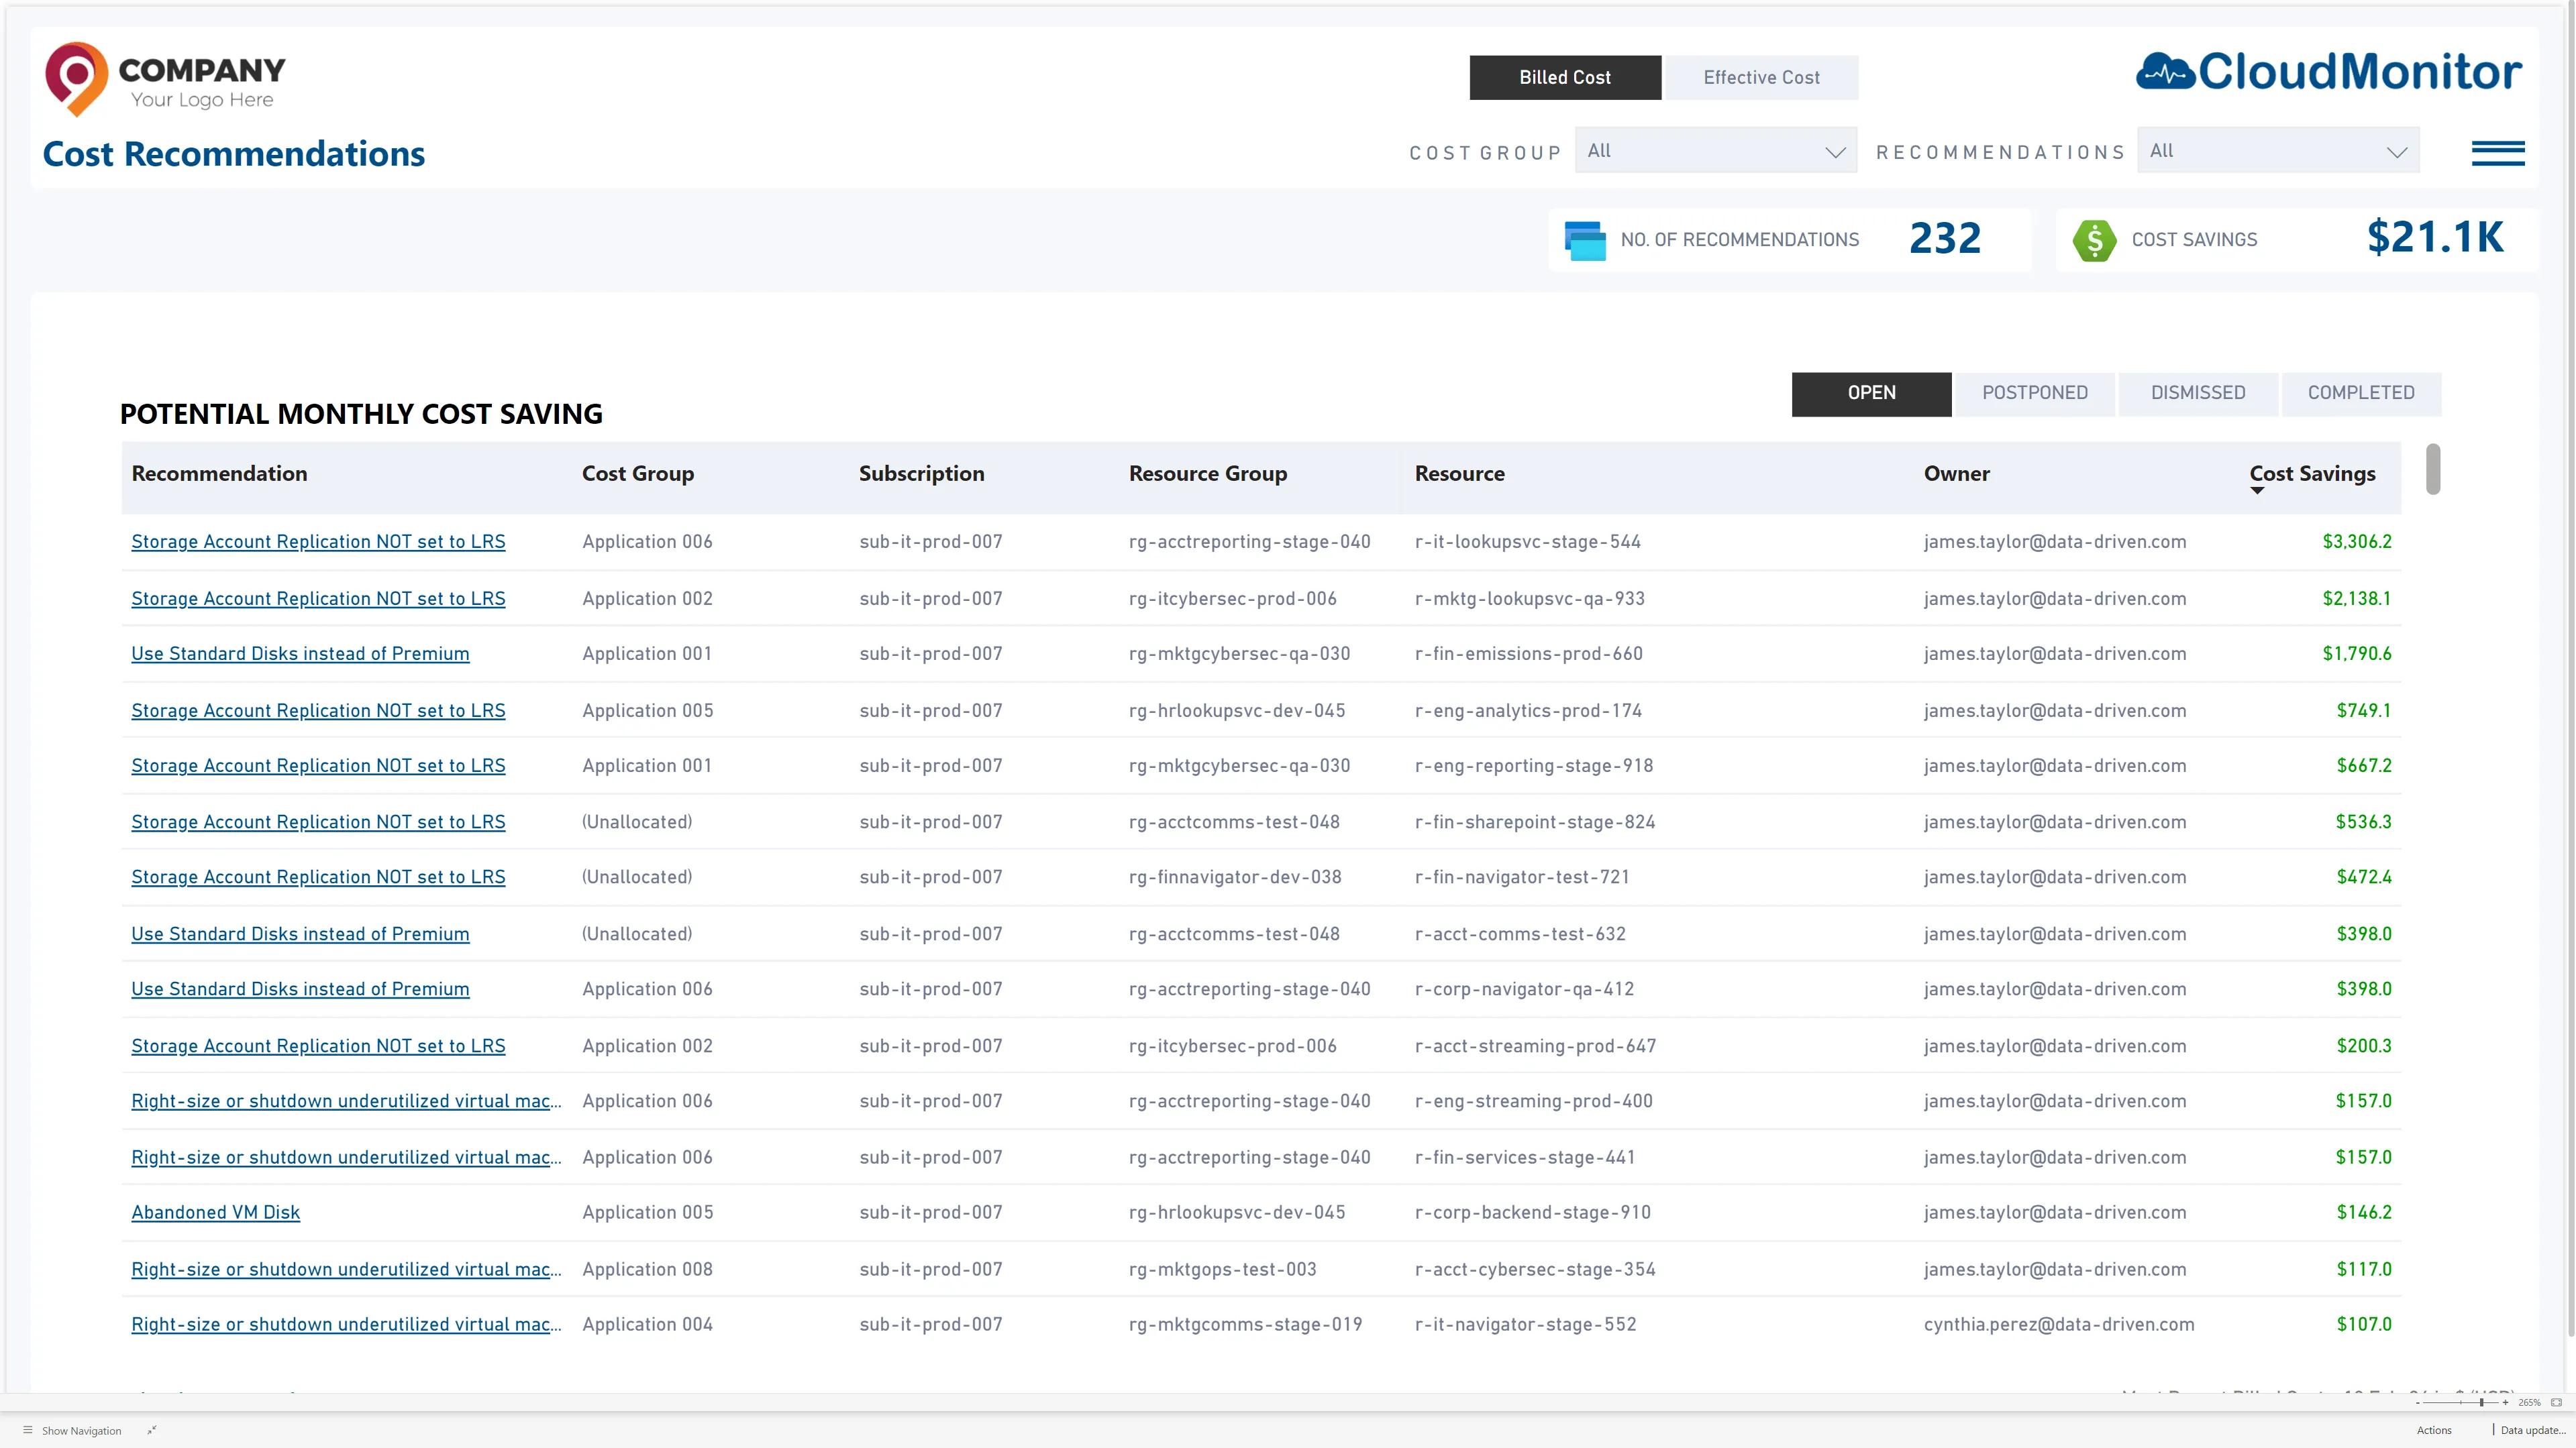The height and width of the screenshot is (1448, 2576).
Task: Open the Abandoned VM Disk link
Action: pos(215,1212)
